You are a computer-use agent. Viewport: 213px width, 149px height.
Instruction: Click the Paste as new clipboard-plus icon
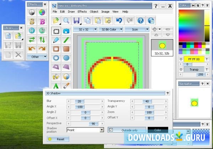(x=108, y=21)
